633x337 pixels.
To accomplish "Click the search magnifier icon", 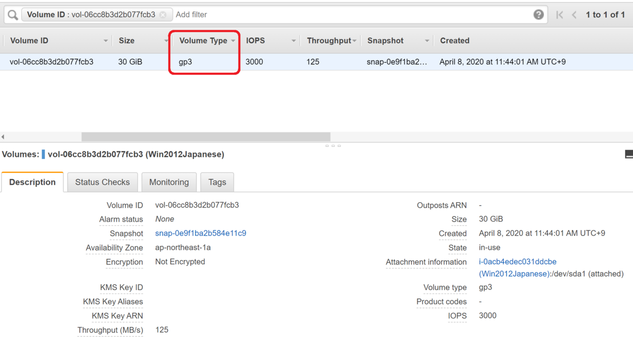I will click(x=12, y=15).
